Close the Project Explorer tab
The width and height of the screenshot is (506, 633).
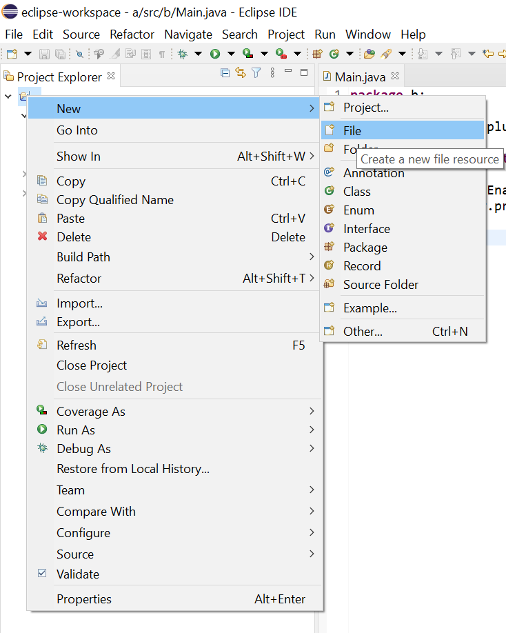click(x=111, y=76)
